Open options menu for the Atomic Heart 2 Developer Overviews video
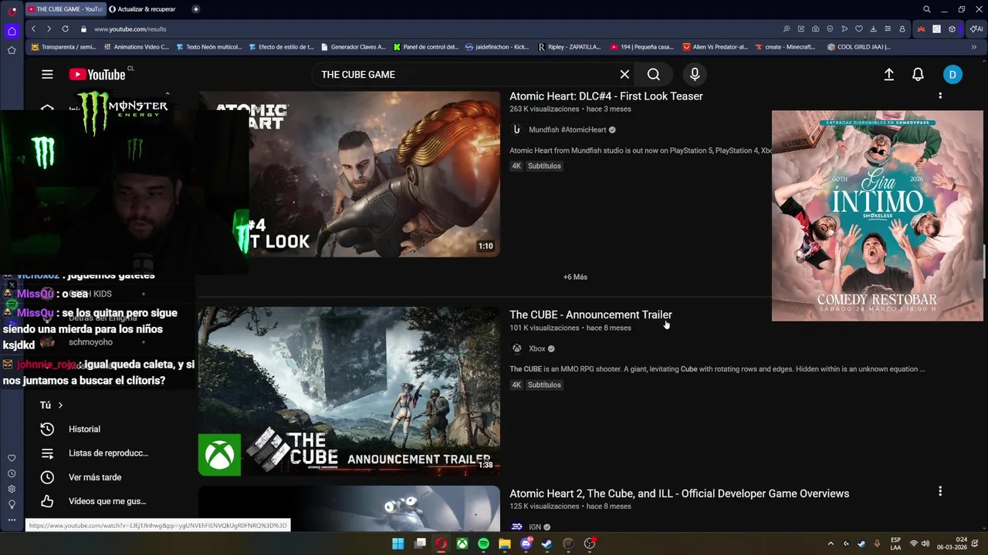988x555 pixels. tap(940, 491)
